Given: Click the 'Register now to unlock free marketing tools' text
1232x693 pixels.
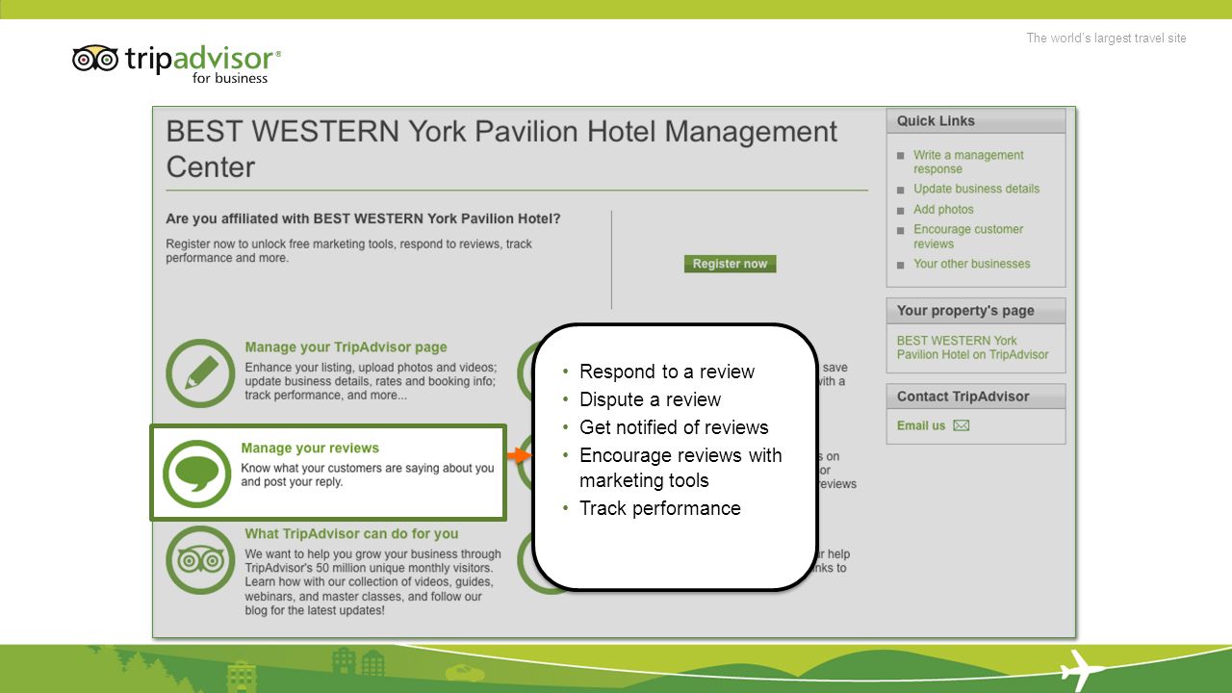Looking at the screenshot, I should [x=348, y=251].
